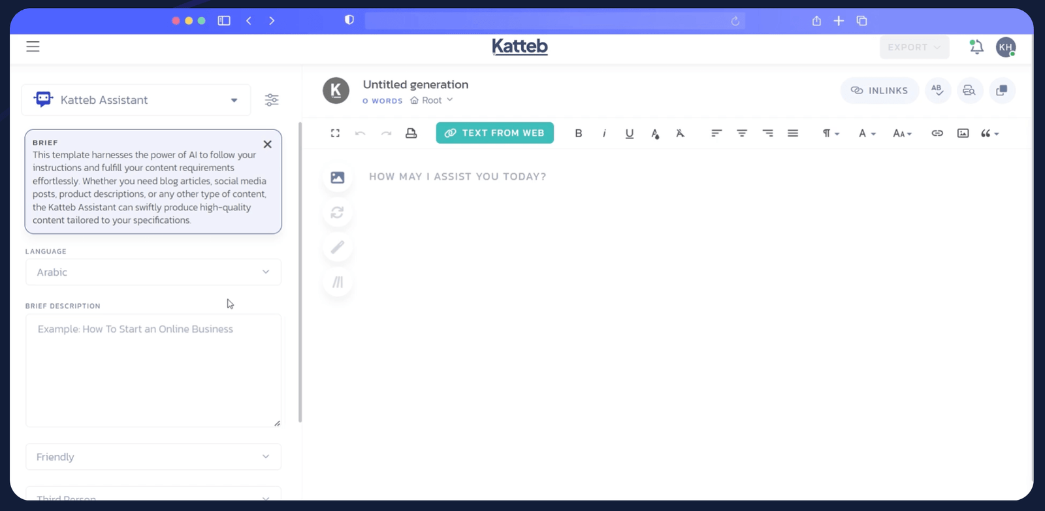
Task: Click the side slanted lines icon
Action: 338,282
